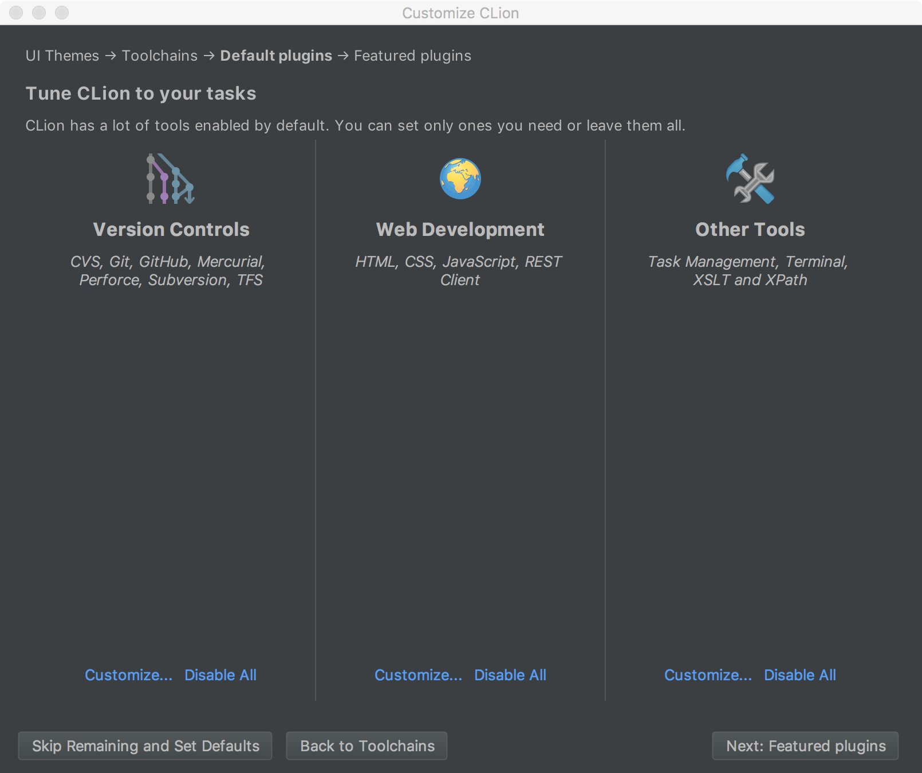Select Default plugins breadcrumb step

[276, 56]
